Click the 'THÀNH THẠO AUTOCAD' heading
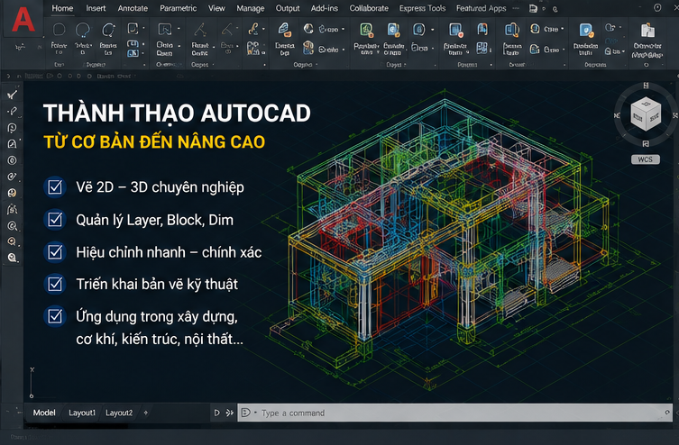This screenshot has width=679, height=445. pos(177,114)
